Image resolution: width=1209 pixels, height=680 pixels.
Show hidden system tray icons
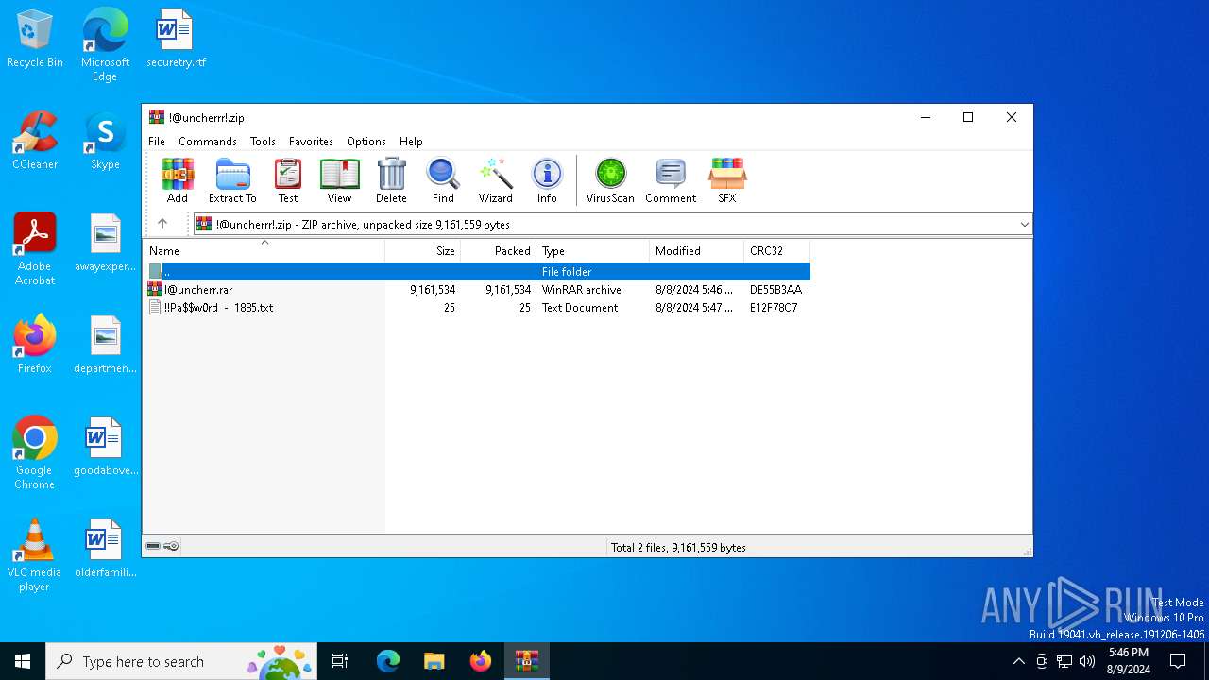coord(1018,661)
